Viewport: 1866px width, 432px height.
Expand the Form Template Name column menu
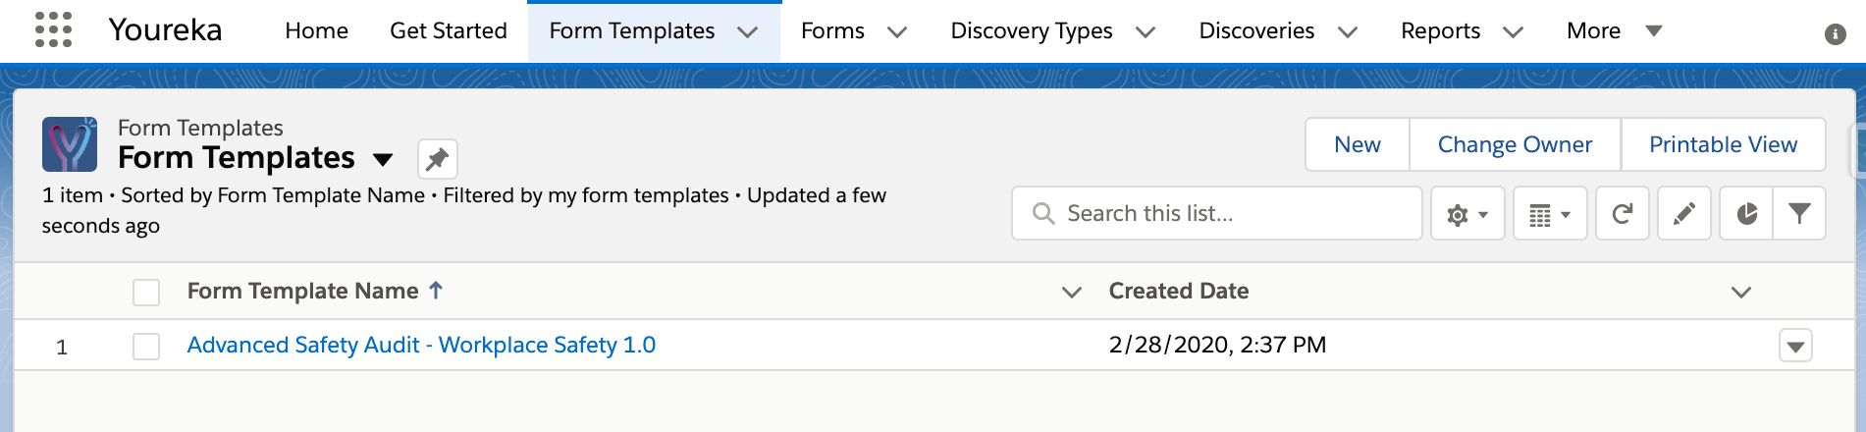[1072, 292]
